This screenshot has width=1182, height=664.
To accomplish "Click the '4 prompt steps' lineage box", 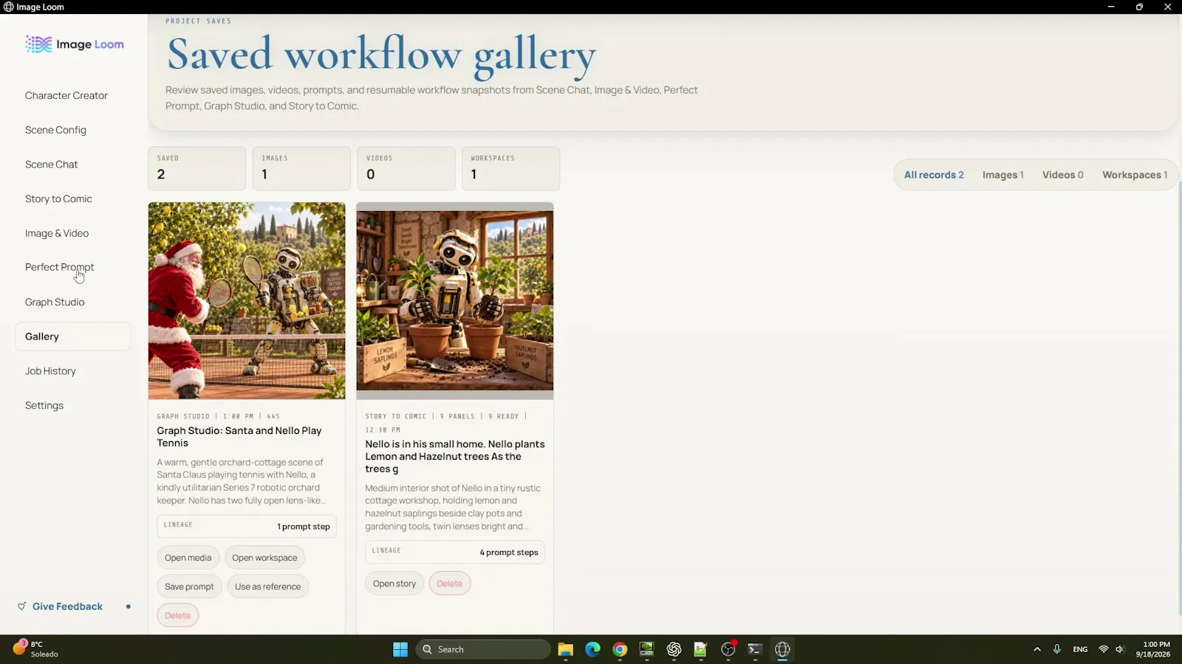I will pyautogui.click(x=455, y=552).
